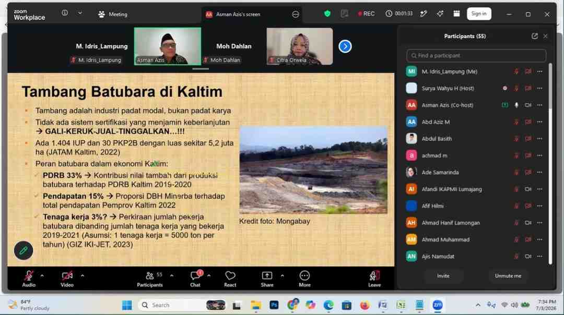Show hidden system tray icons
Screen dimensions: 564x315
[x=478, y=305]
